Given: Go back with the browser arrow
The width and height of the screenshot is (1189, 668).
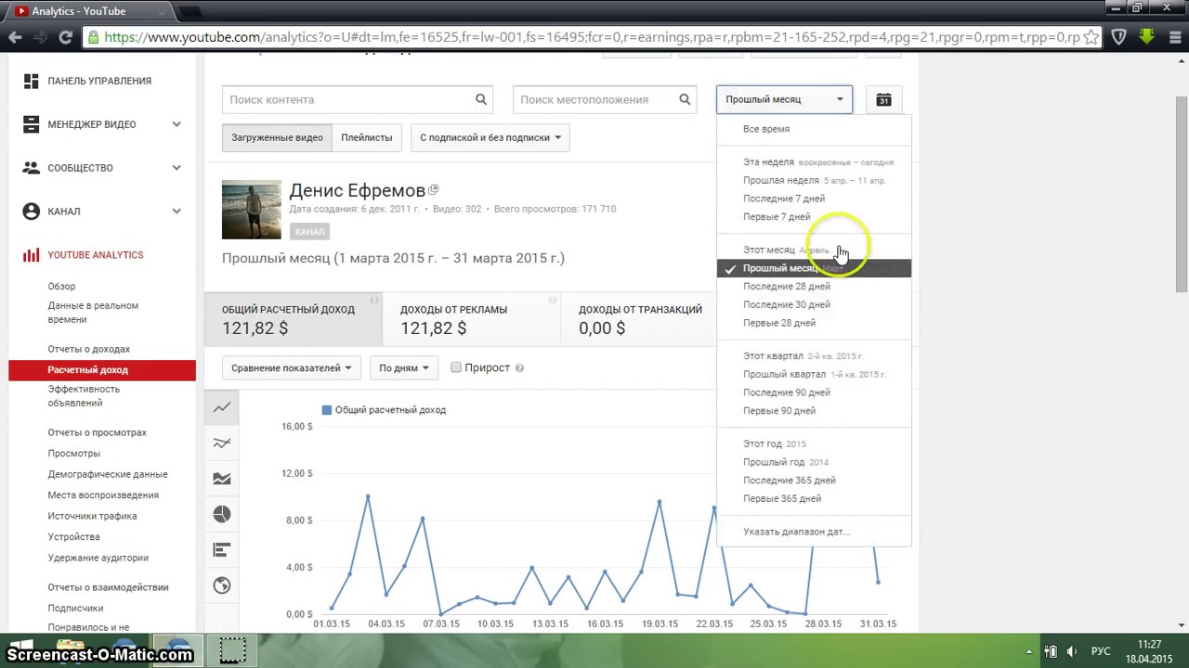Looking at the screenshot, I should tap(15, 37).
